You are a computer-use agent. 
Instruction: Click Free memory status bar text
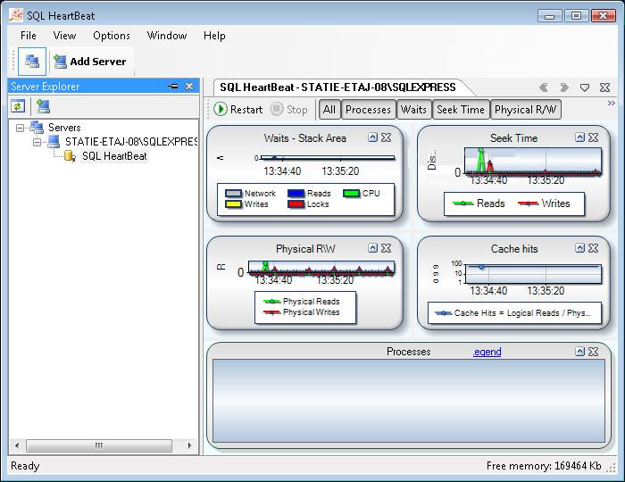point(544,466)
